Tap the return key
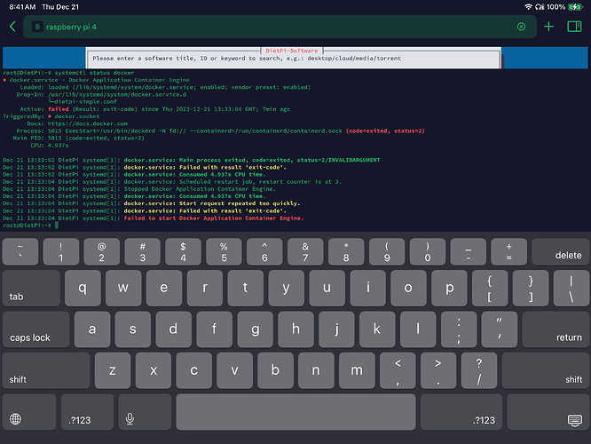591x444 pixels. 556,329
